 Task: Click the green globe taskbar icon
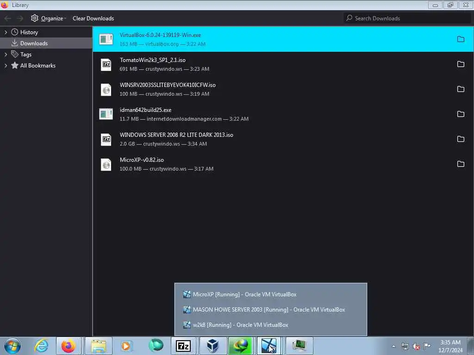coord(156,346)
